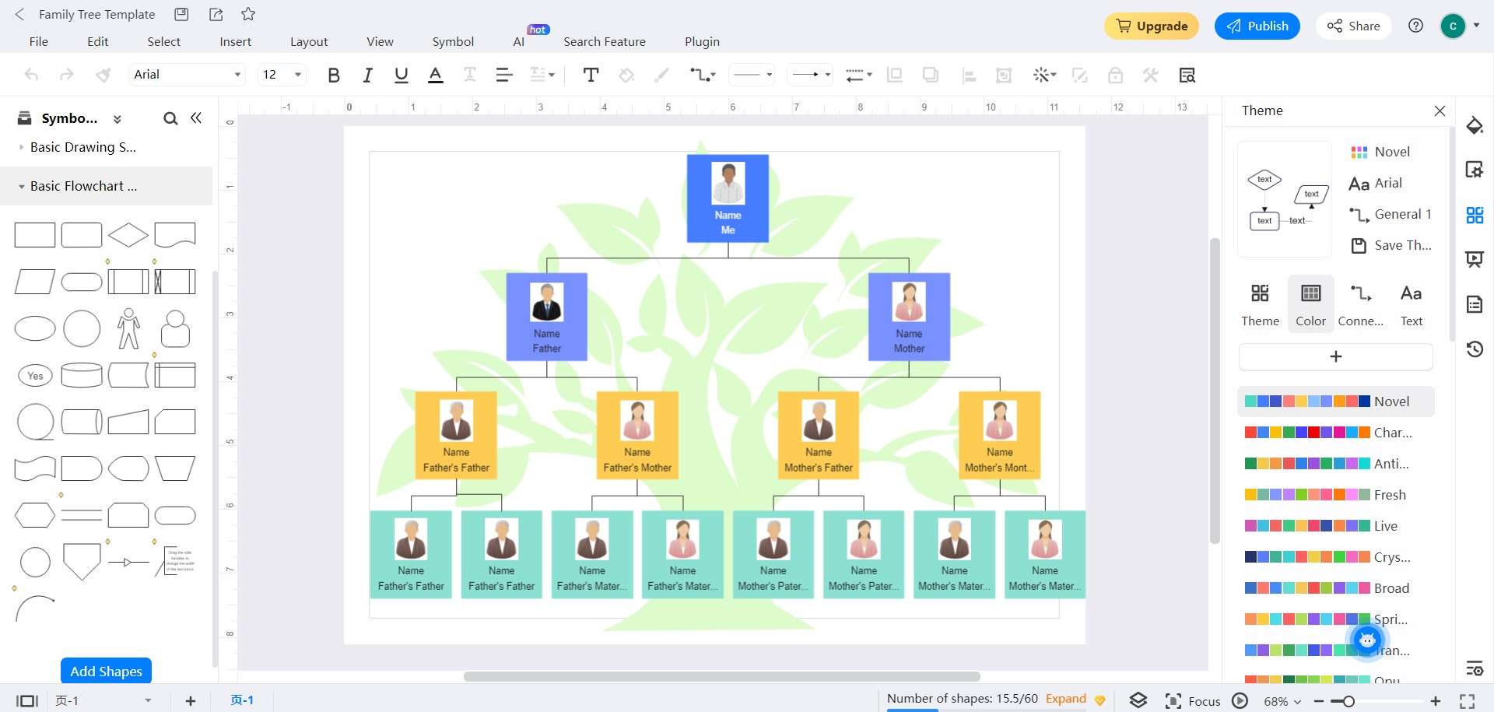Image resolution: width=1494 pixels, height=712 pixels.
Task: Open the Symbol menu
Action: tap(453, 41)
